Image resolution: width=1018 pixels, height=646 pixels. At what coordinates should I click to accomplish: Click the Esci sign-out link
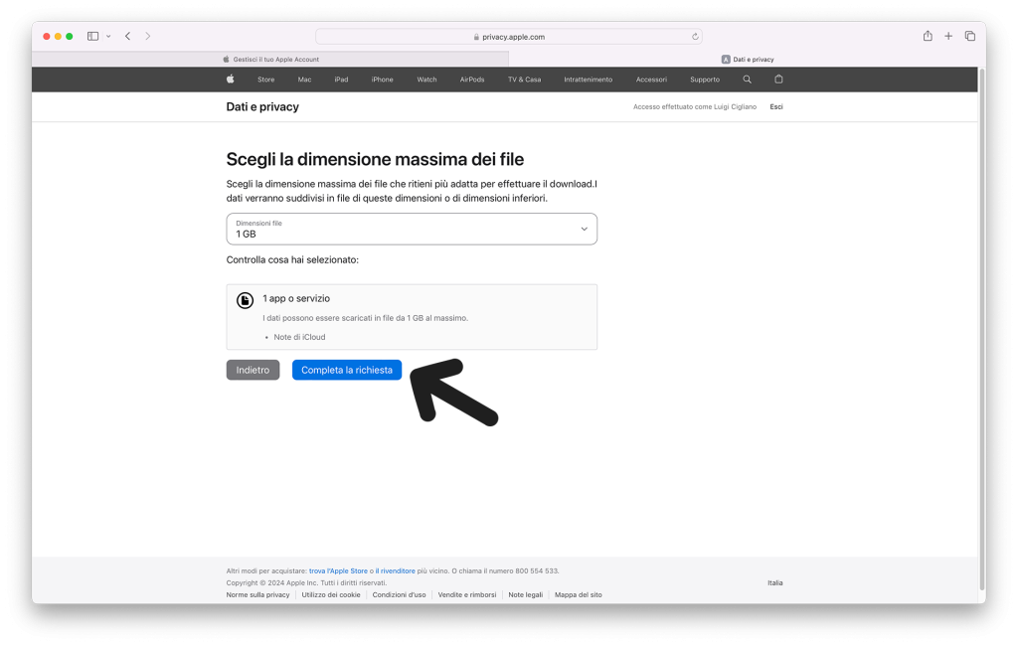776,106
